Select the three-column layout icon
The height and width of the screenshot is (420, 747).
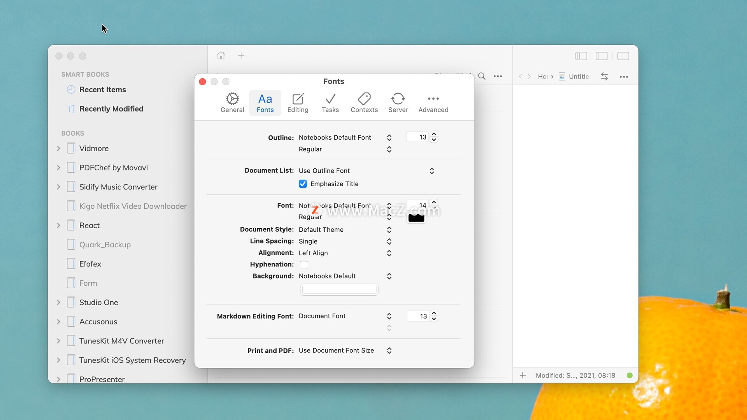[581, 56]
